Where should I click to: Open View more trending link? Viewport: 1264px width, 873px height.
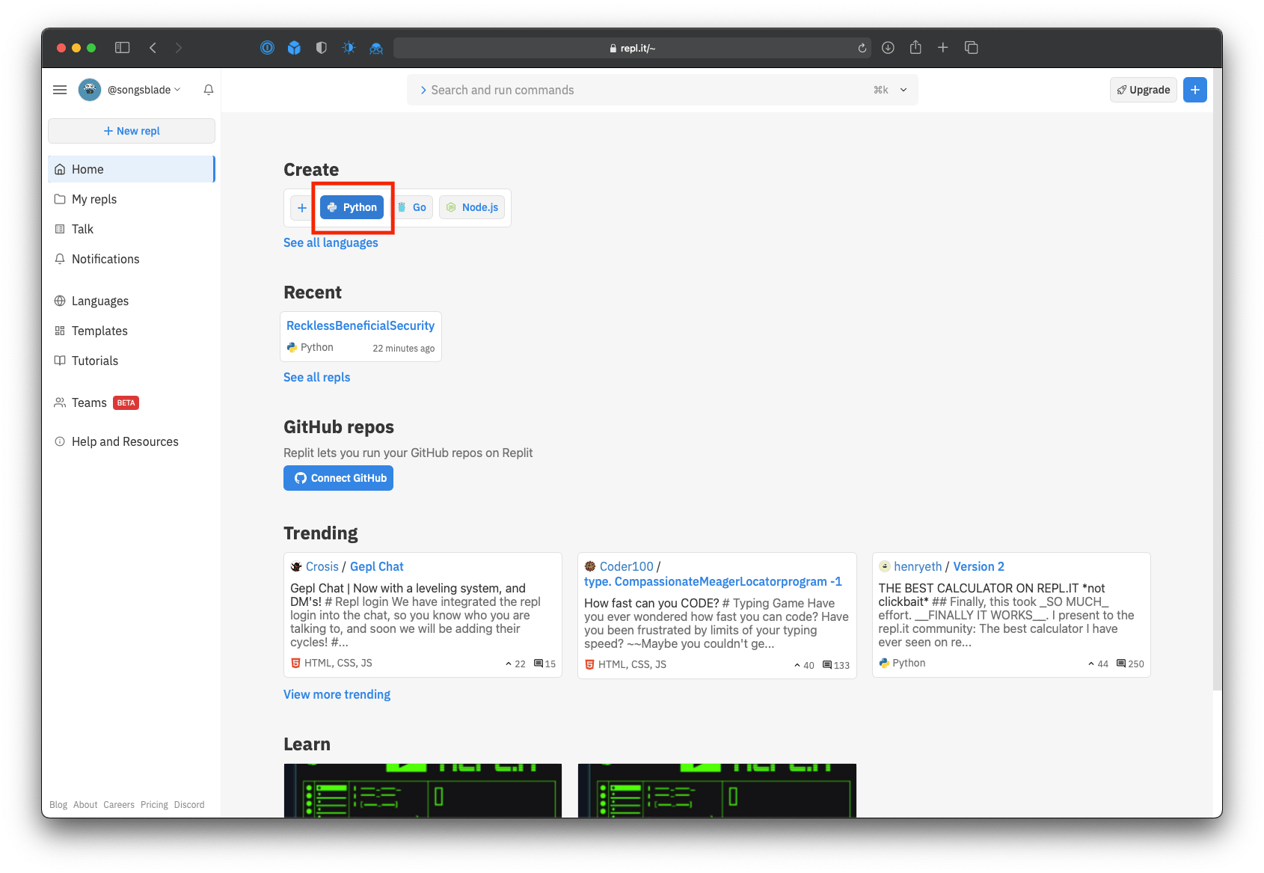pos(337,695)
